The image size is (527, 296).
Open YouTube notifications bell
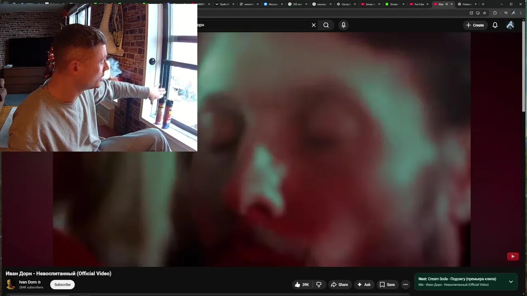point(495,25)
